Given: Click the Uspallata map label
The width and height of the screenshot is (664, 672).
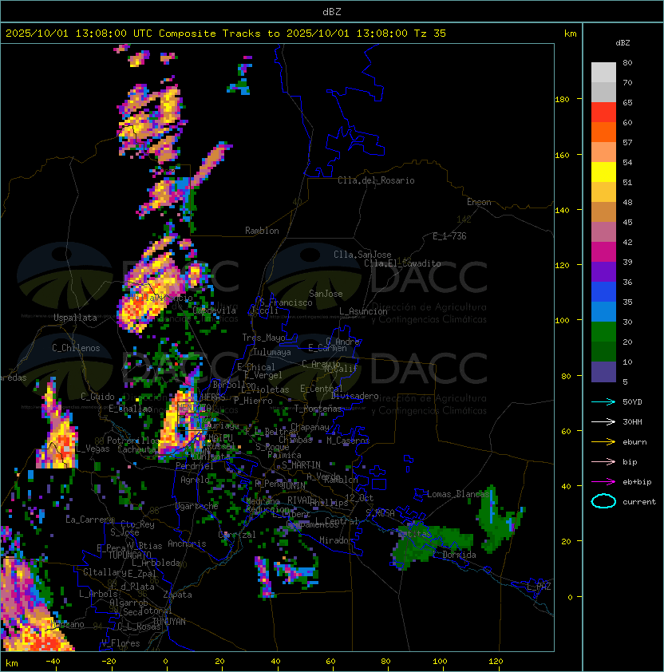Looking at the screenshot, I should point(75,318).
